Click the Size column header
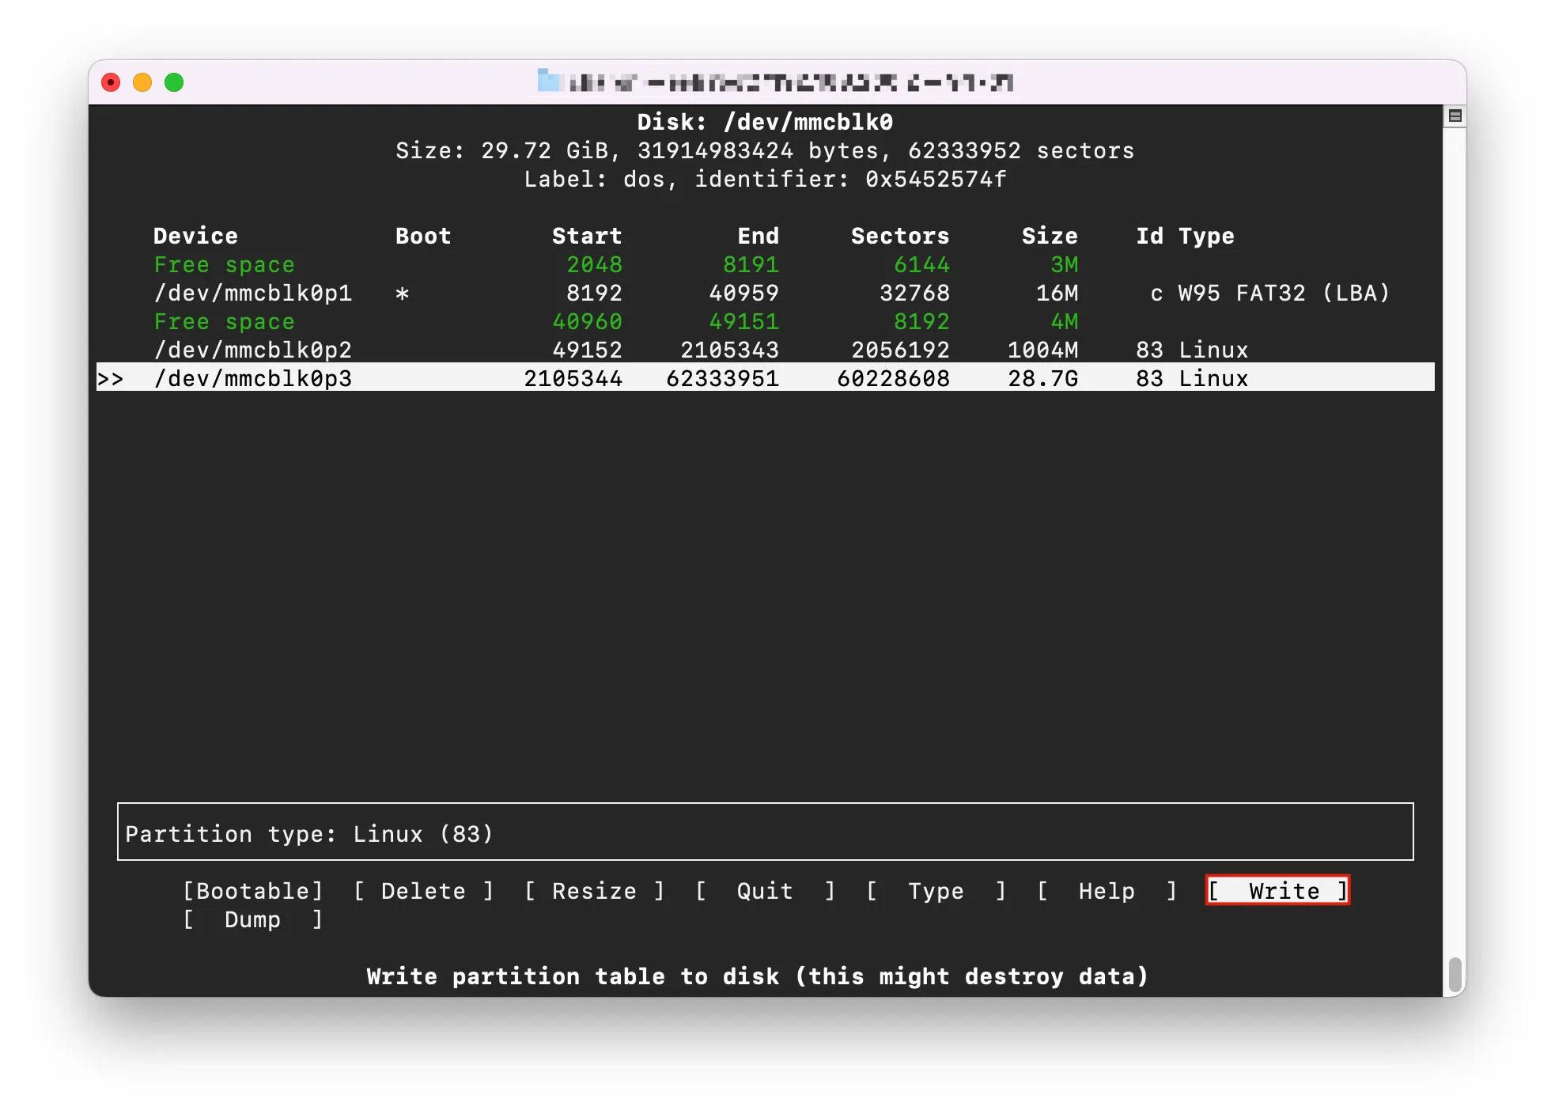The height and width of the screenshot is (1114, 1555). tap(1050, 236)
